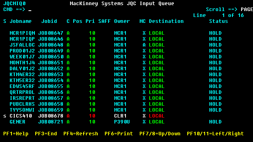This screenshot has width=253, height=142.
Task: Click jobid JOB08646
Action: tap(51, 39)
